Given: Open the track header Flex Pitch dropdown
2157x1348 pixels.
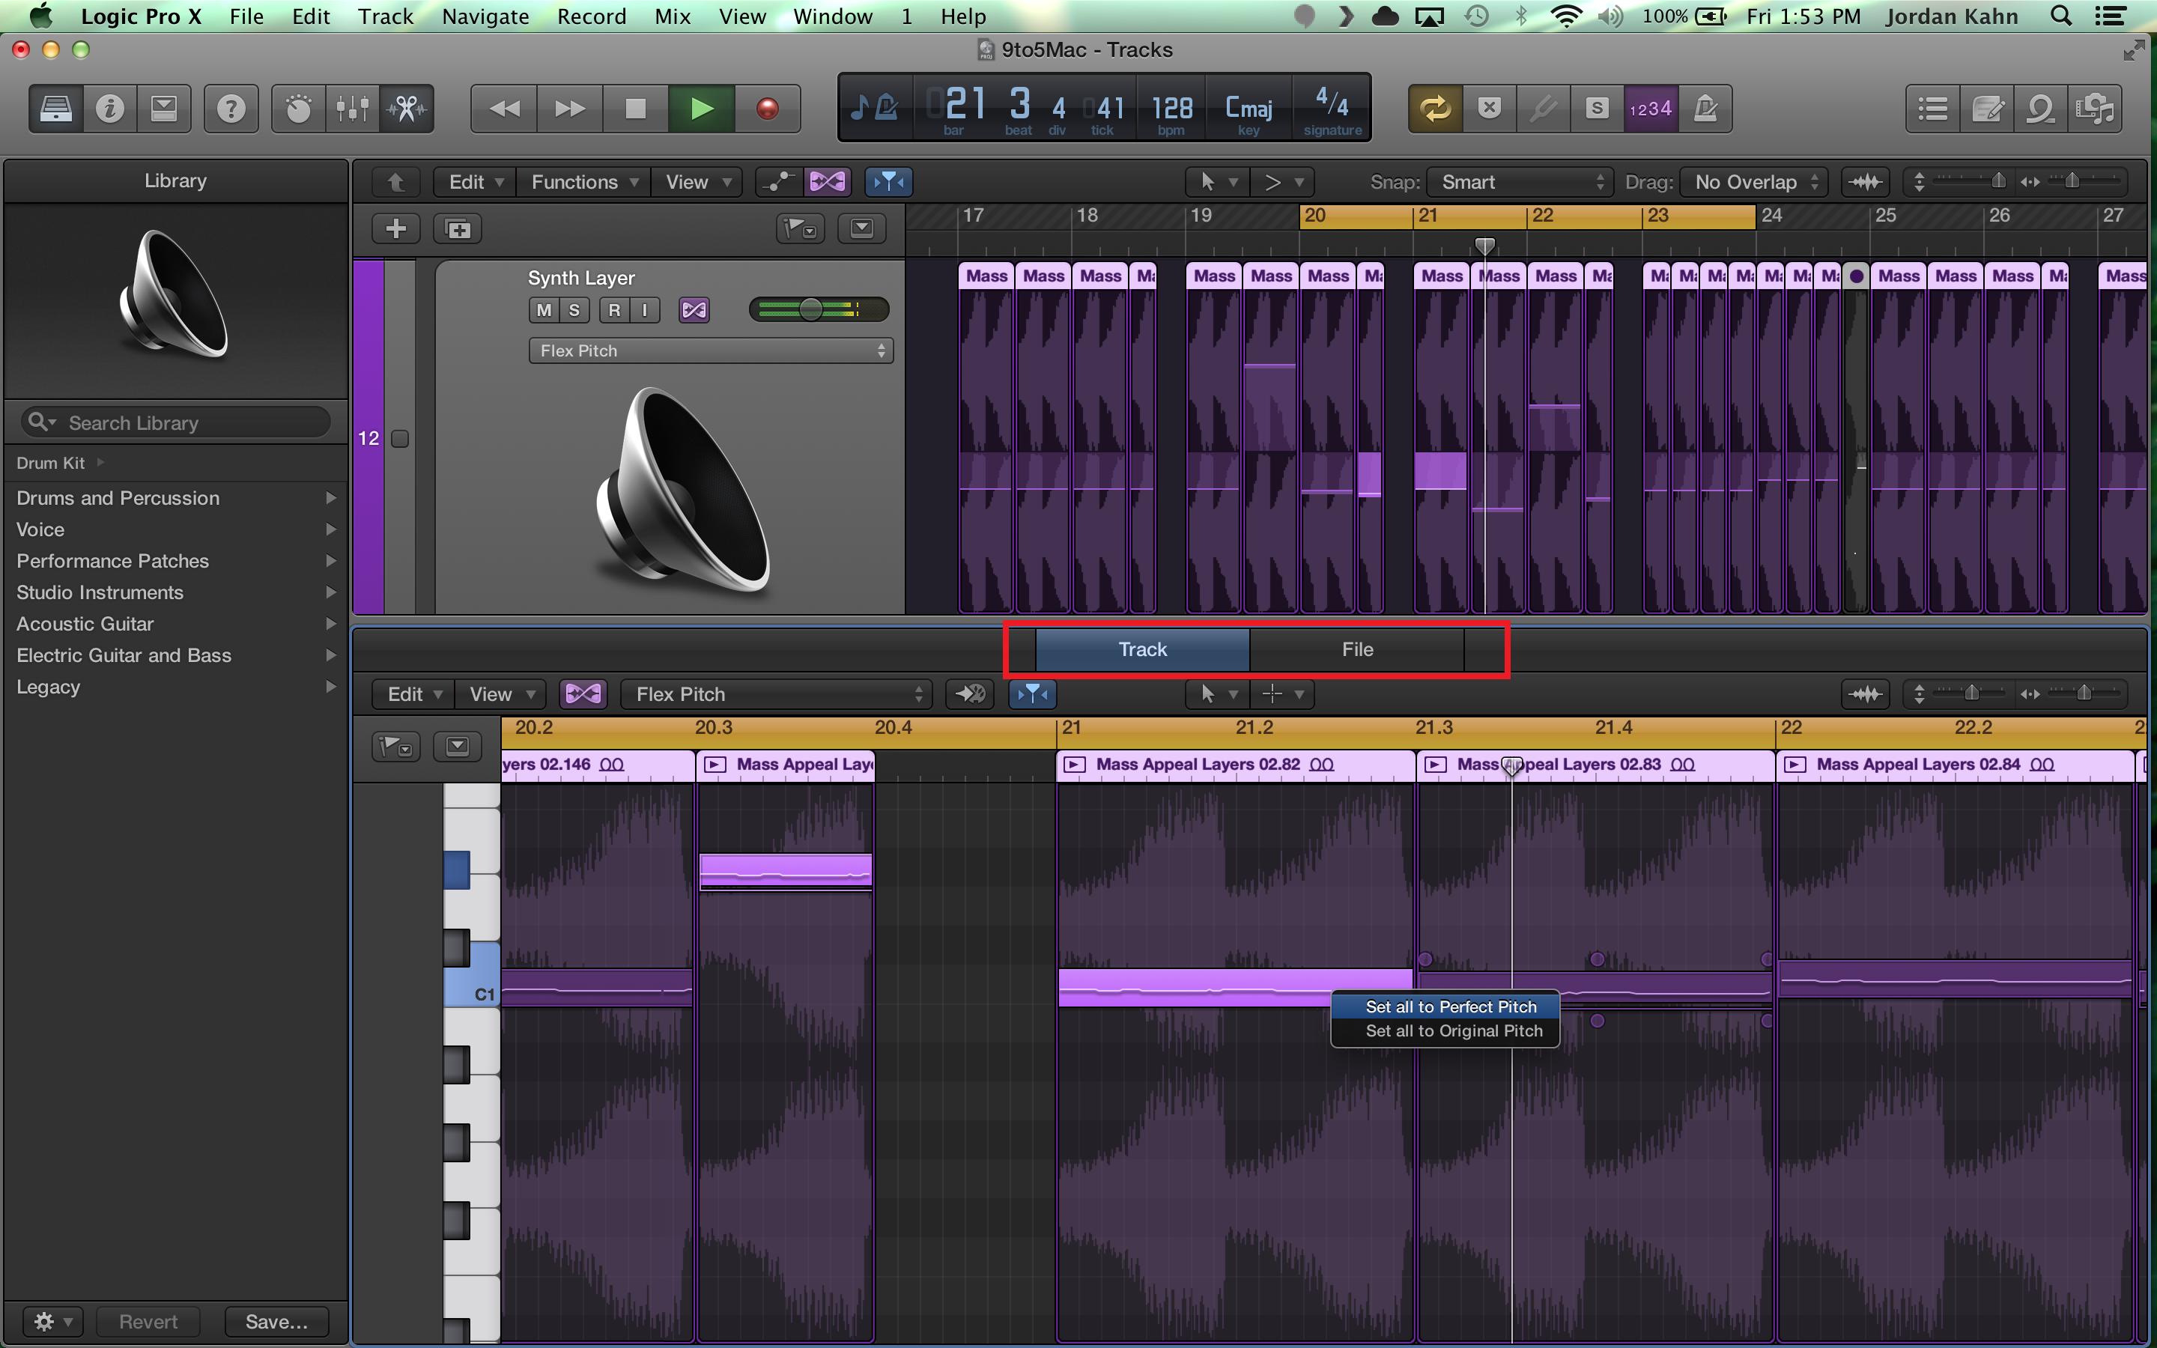Looking at the screenshot, I should pyautogui.click(x=710, y=350).
